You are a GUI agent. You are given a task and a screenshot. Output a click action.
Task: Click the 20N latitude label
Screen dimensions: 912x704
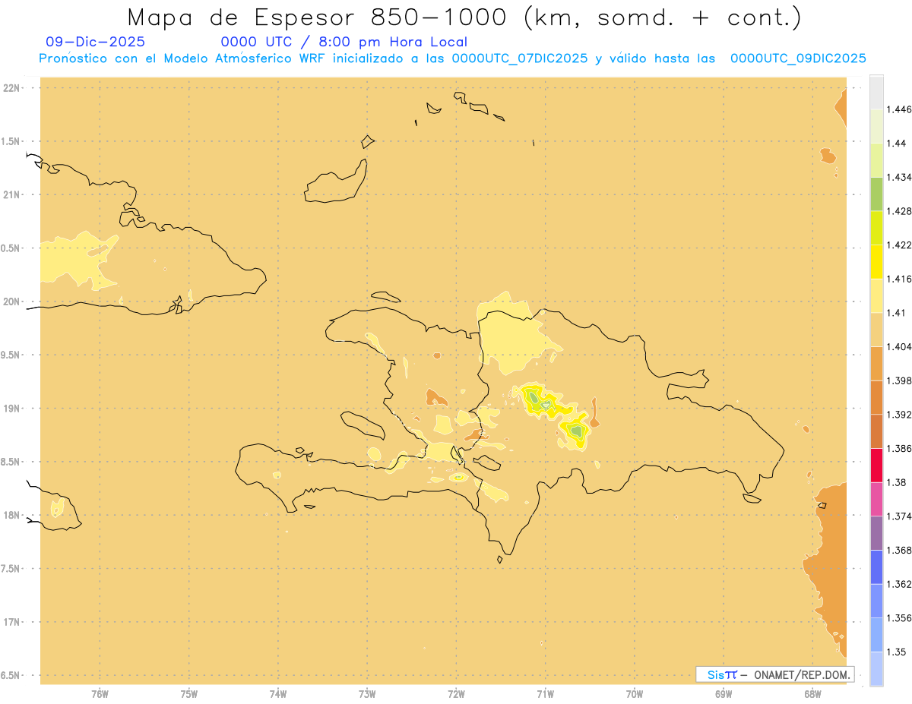pos(13,301)
